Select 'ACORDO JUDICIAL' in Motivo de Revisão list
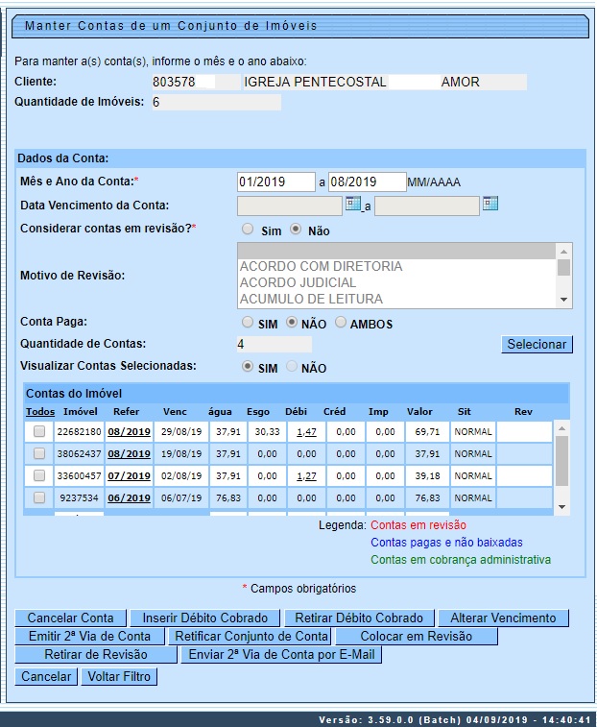Image resolution: width=597 pixels, height=727 pixels. (298, 282)
